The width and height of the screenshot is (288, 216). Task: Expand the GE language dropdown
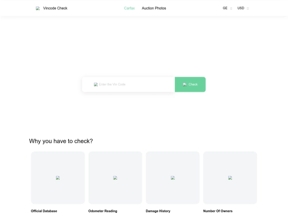227,8
